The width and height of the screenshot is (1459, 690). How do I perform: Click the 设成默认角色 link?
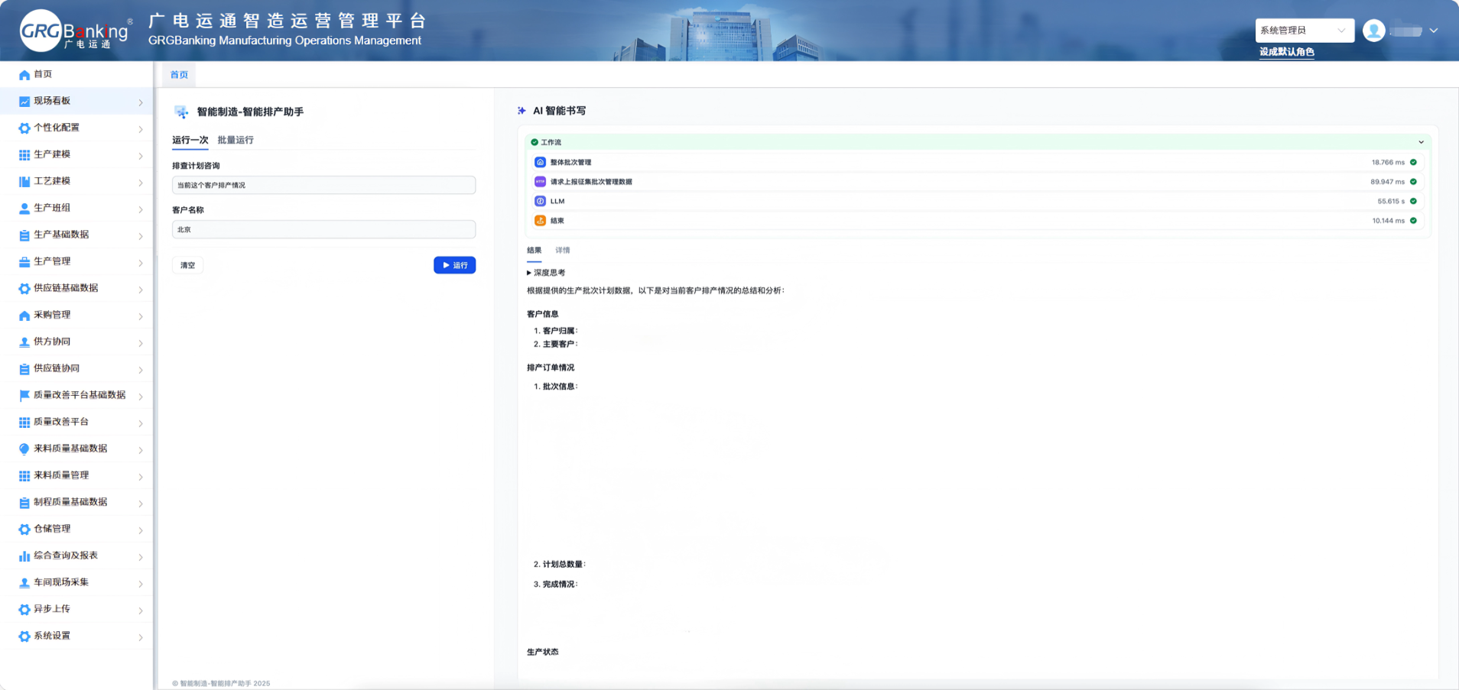pos(1286,52)
